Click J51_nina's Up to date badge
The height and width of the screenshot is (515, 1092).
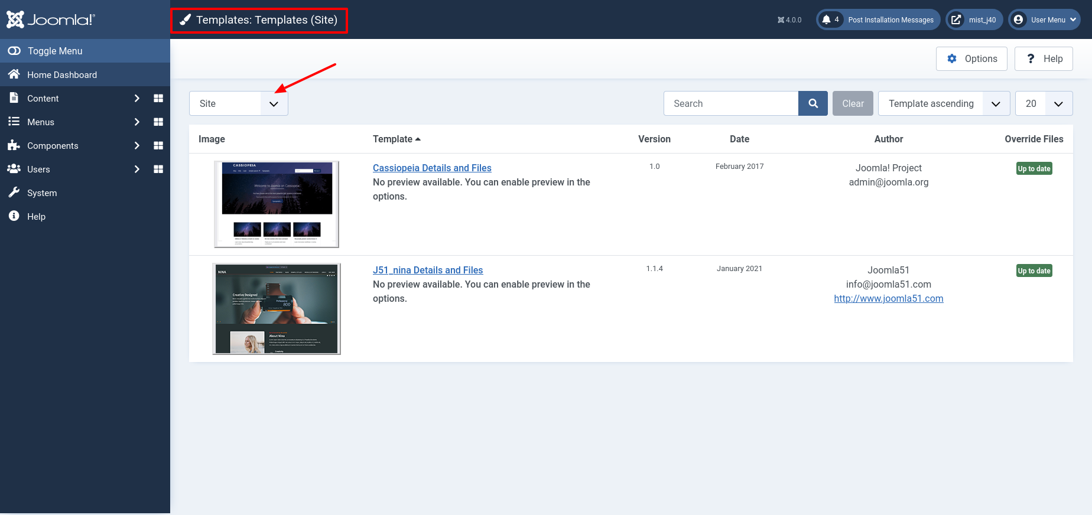click(x=1034, y=270)
